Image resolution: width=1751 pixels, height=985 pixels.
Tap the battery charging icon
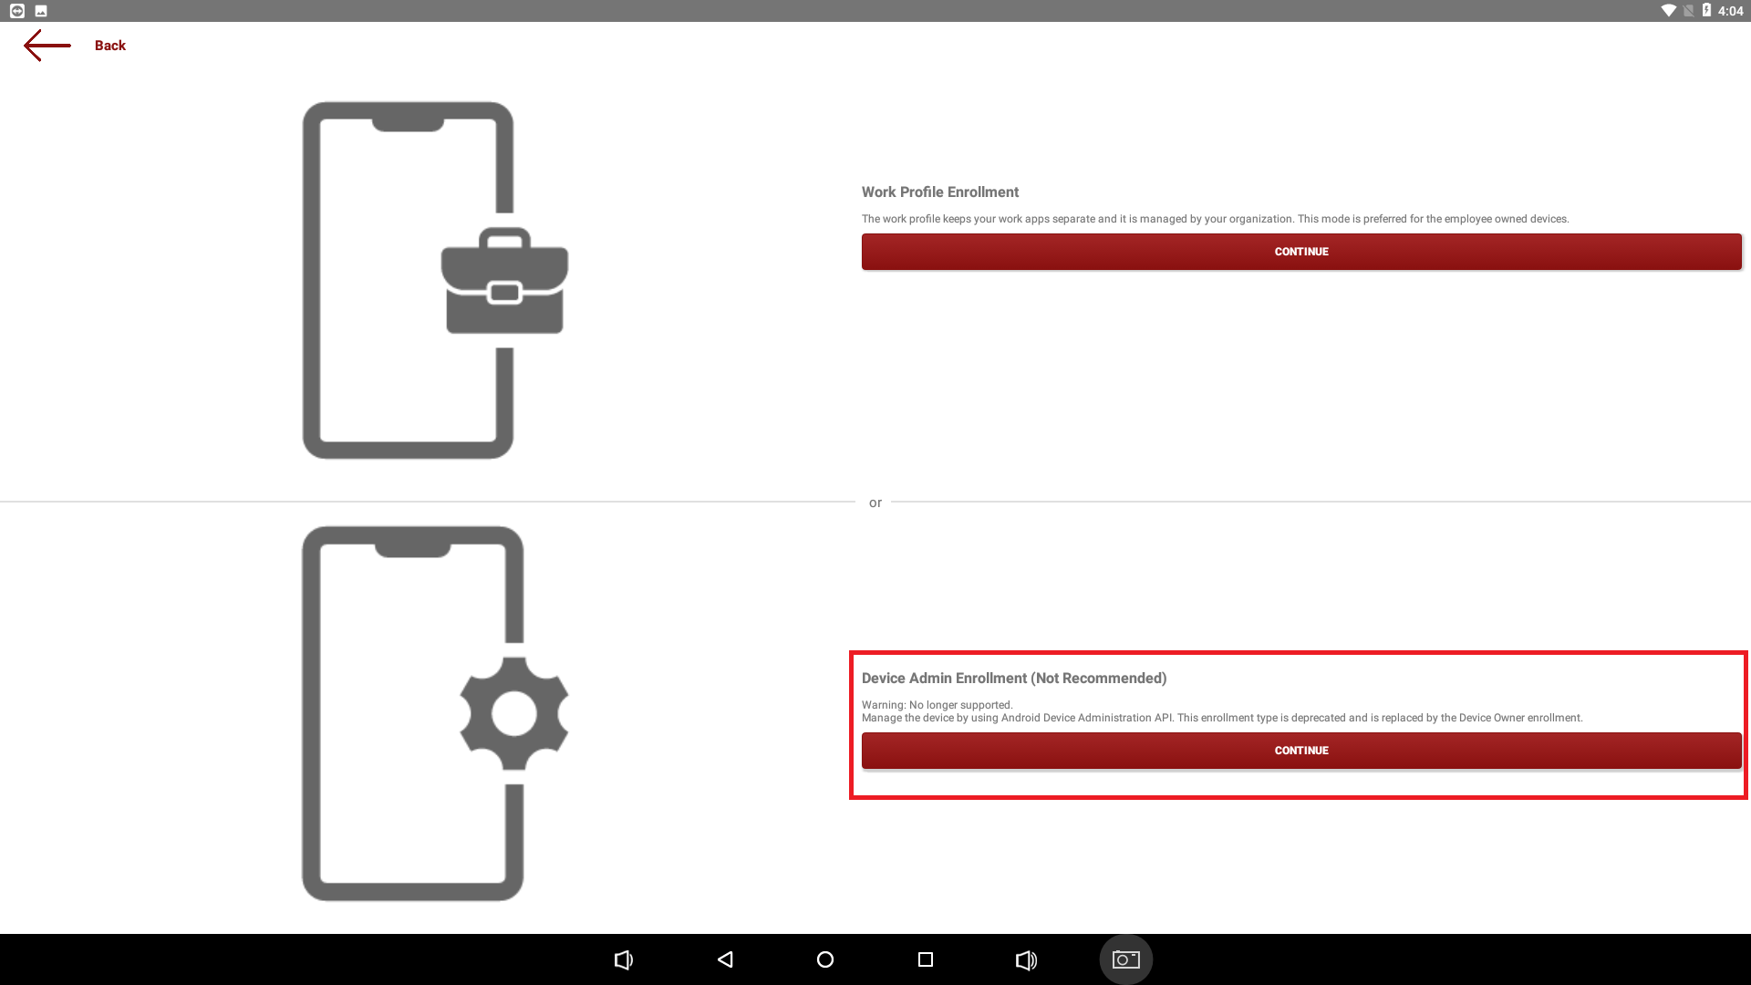1706,11
